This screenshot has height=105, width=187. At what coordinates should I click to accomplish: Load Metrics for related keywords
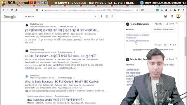163,29
